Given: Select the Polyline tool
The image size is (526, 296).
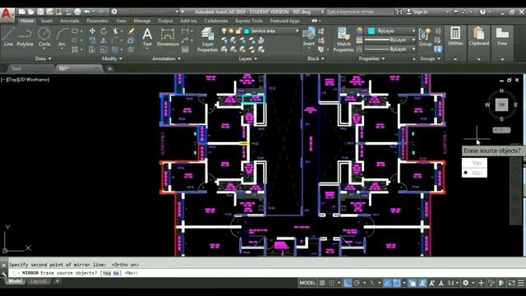Looking at the screenshot, I should coord(25,37).
